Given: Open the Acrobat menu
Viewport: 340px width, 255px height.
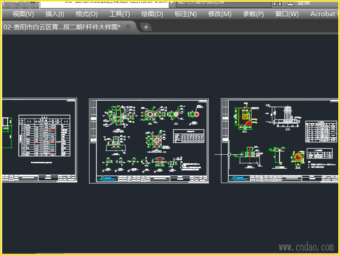Looking at the screenshot, I should coord(323,14).
